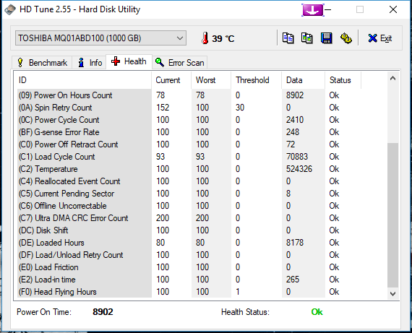Click the copy screenshot icon
Image resolution: width=412 pixels, height=333 pixels.
coord(306,38)
